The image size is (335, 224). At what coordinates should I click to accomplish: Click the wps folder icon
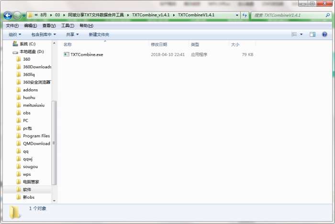point(19,174)
